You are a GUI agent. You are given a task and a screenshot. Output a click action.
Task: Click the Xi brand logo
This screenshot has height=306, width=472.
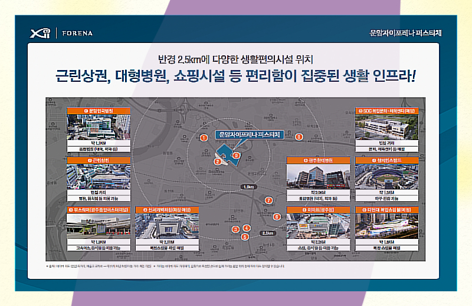tap(40, 33)
